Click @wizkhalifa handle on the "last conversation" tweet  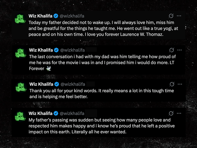pyautogui.click(x=72, y=50)
